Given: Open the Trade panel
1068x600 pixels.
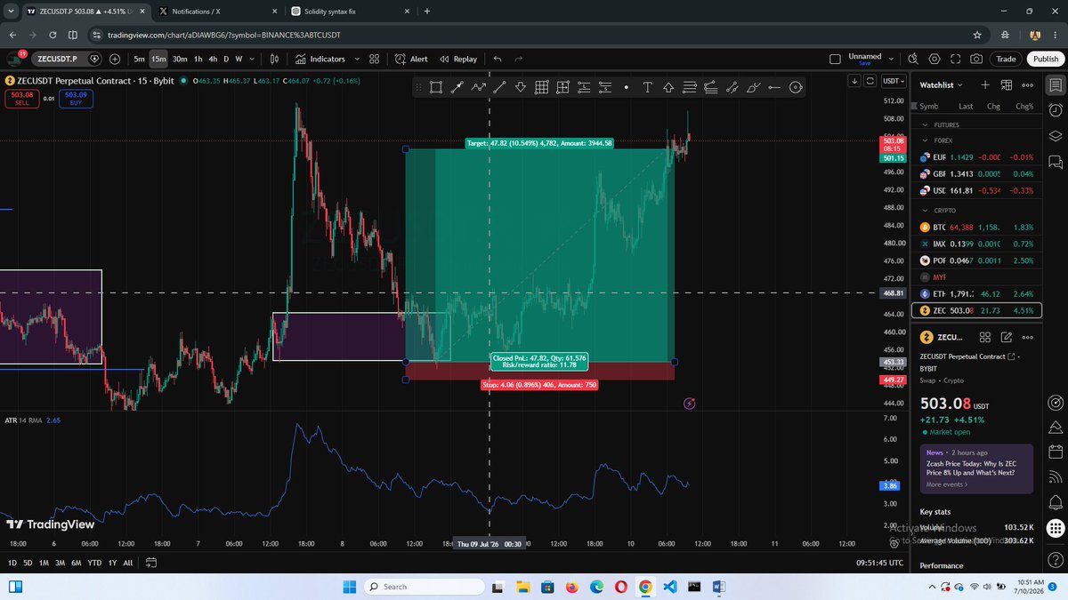Looking at the screenshot, I should 1006,59.
